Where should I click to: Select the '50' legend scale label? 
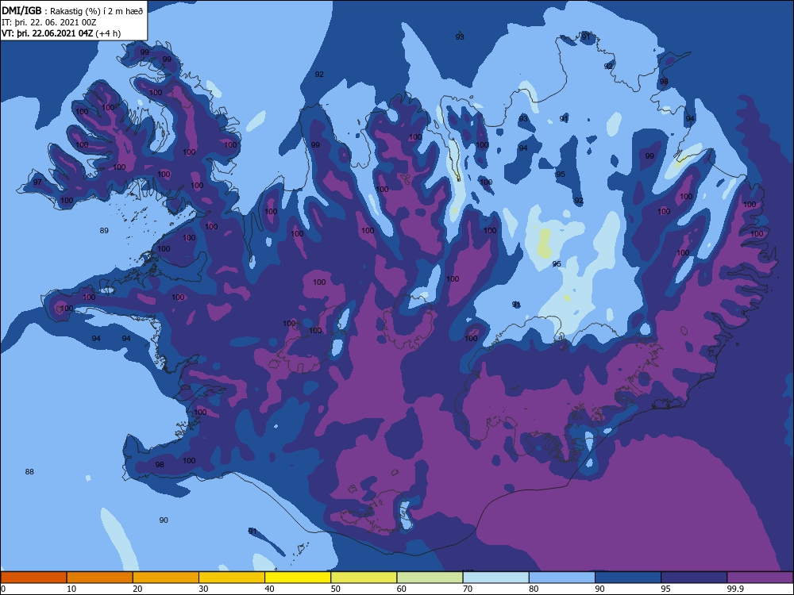click(x=335, y=589)
